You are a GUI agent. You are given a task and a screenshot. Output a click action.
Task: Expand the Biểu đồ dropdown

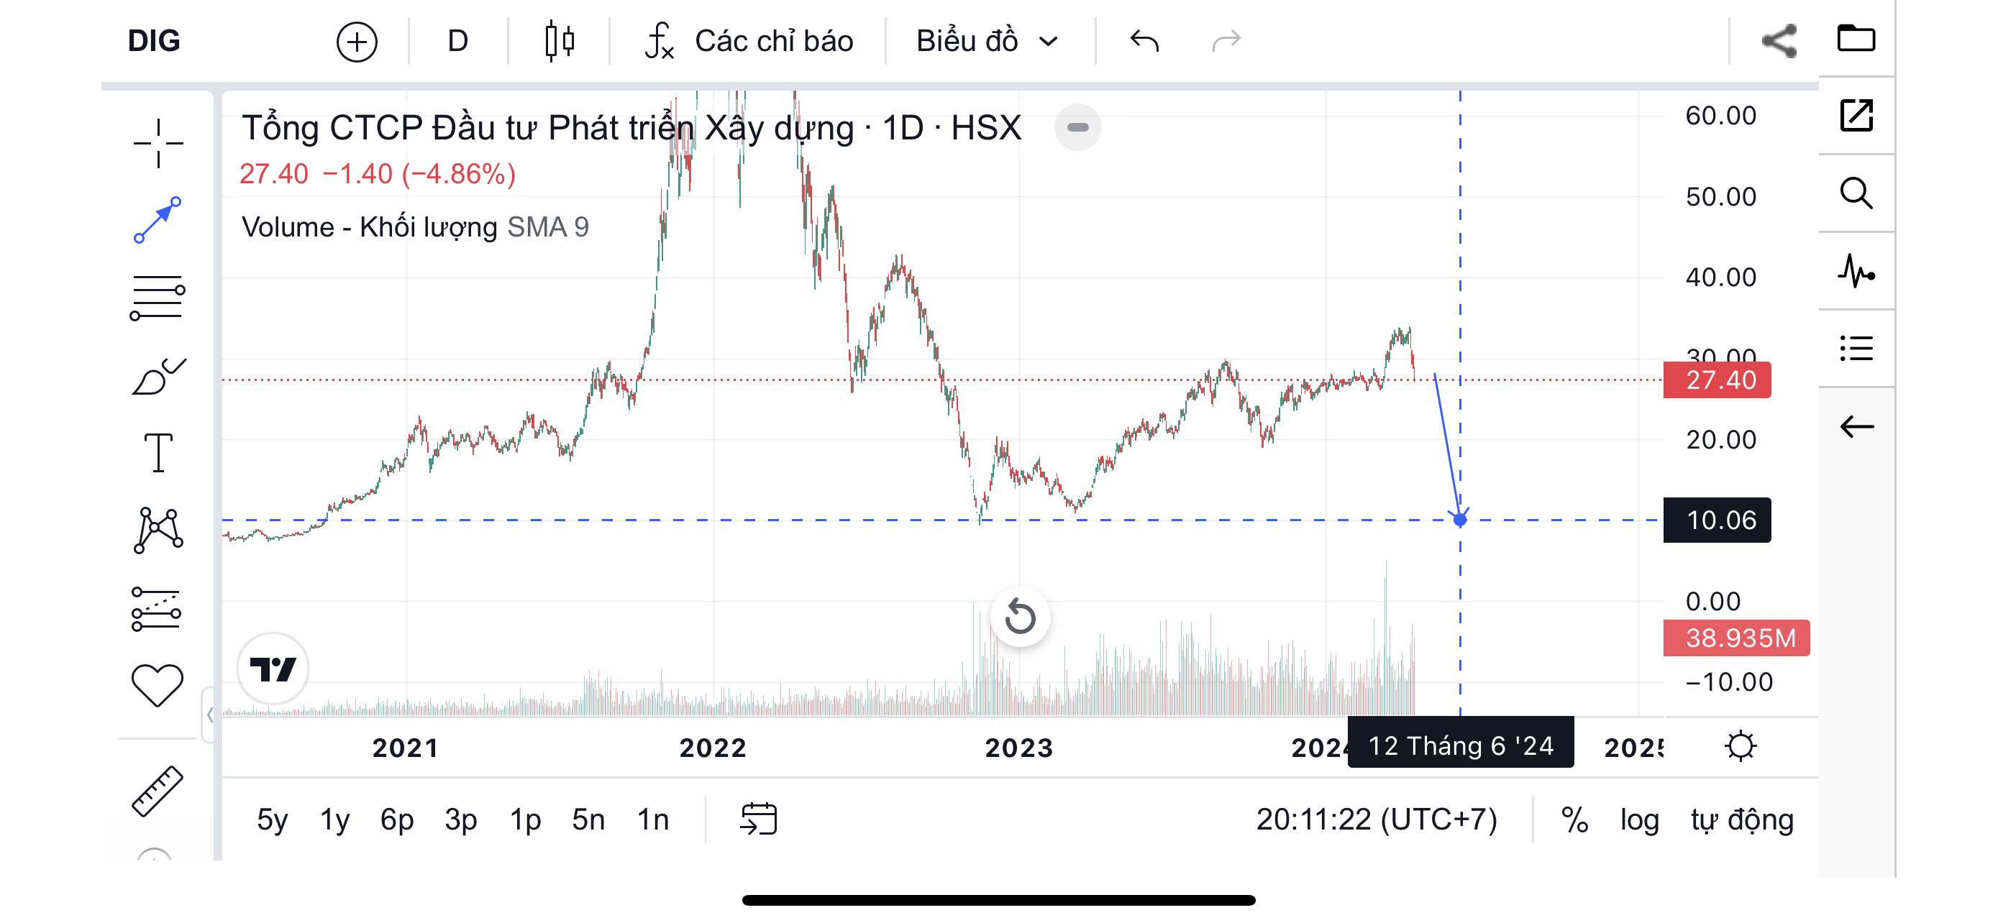click(987, 41)
